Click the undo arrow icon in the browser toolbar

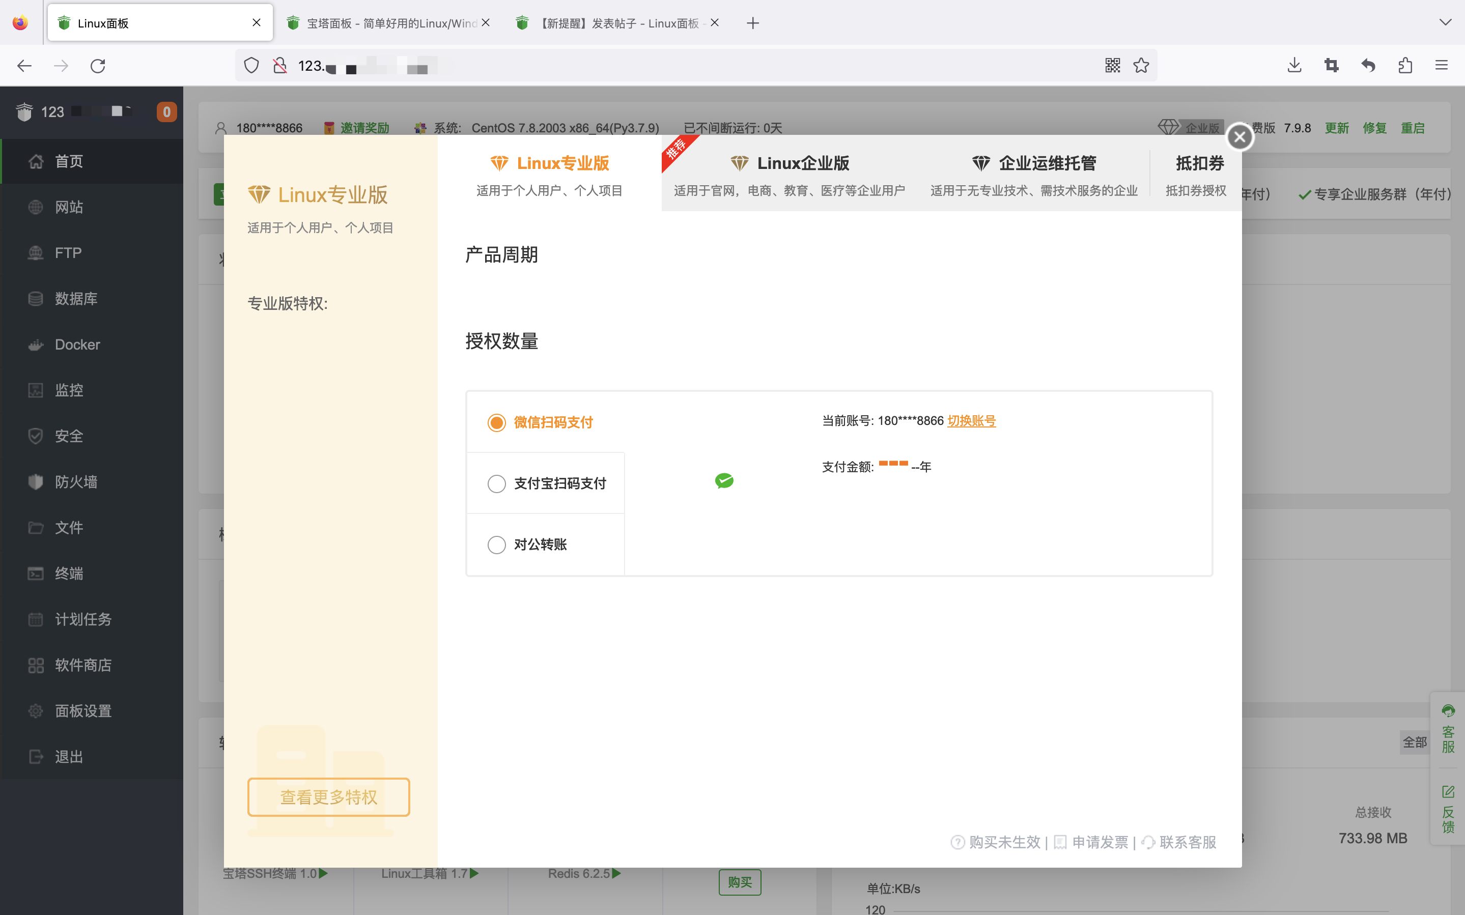(x=1368, y=65)
